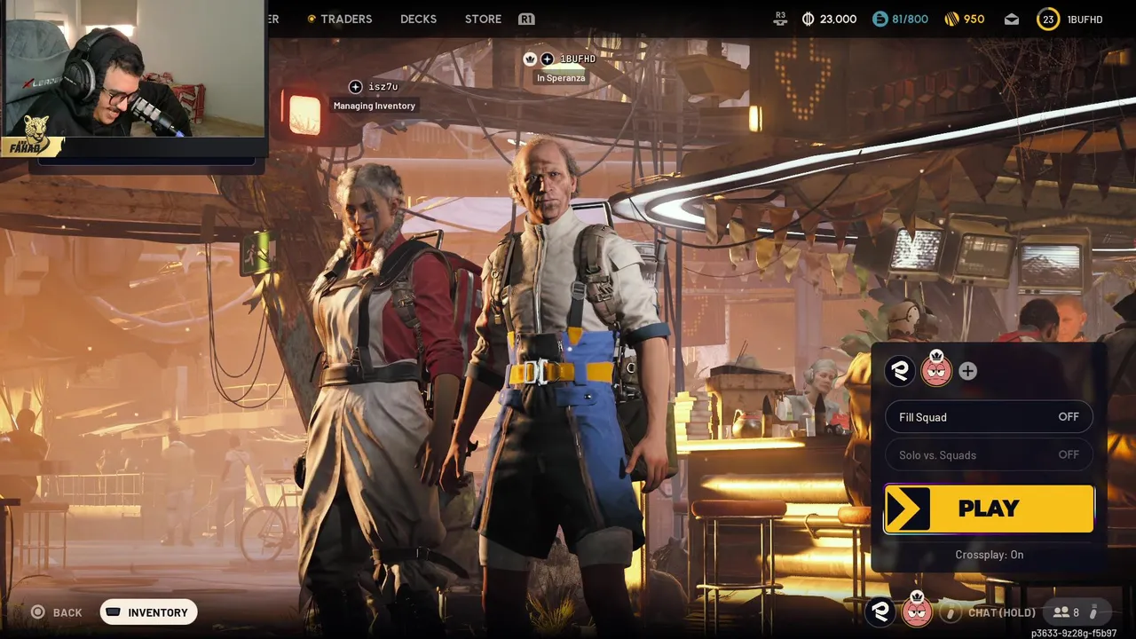The image size is (1136, 639).
Task: Click the R3 controller hint icon
Action: [780, 18]
